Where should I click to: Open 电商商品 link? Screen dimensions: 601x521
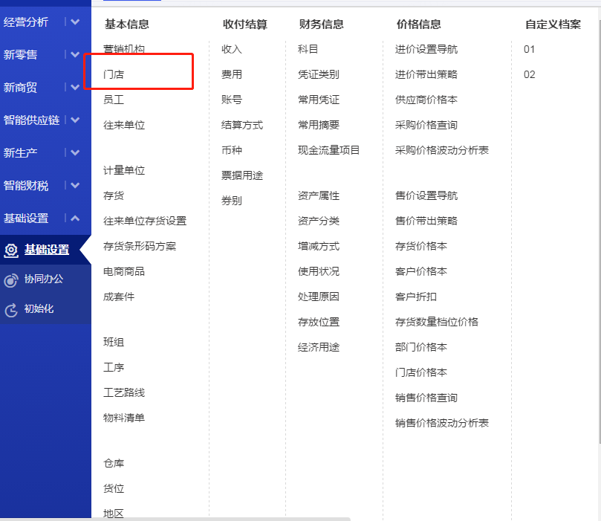click(124, 271)
